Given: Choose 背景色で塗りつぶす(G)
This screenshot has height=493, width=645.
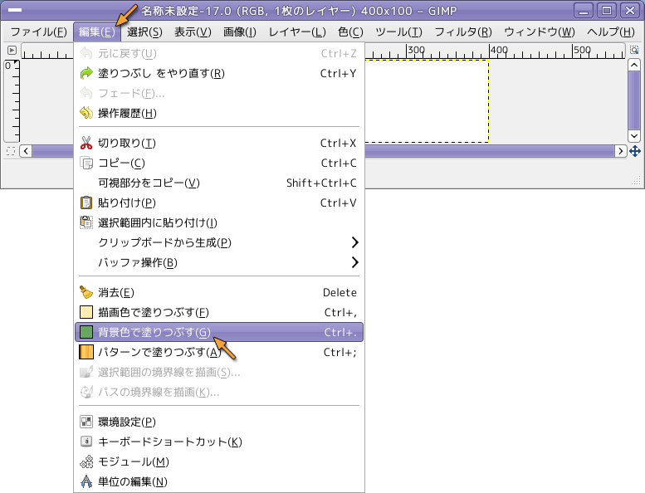Looking at the screenshot, I should coord(219,332).
